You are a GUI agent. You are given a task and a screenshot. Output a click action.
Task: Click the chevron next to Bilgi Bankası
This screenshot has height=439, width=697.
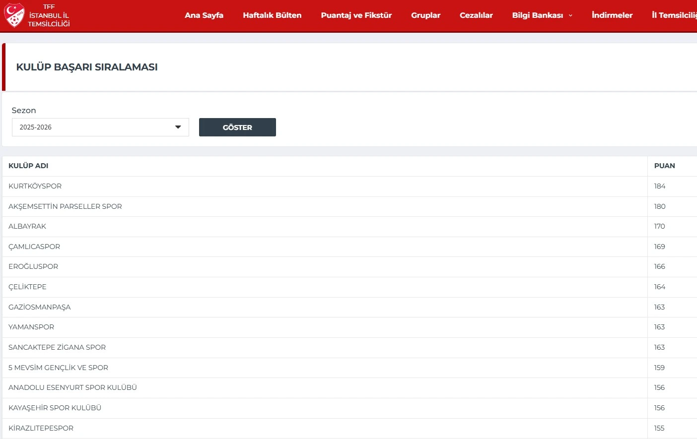570,16
